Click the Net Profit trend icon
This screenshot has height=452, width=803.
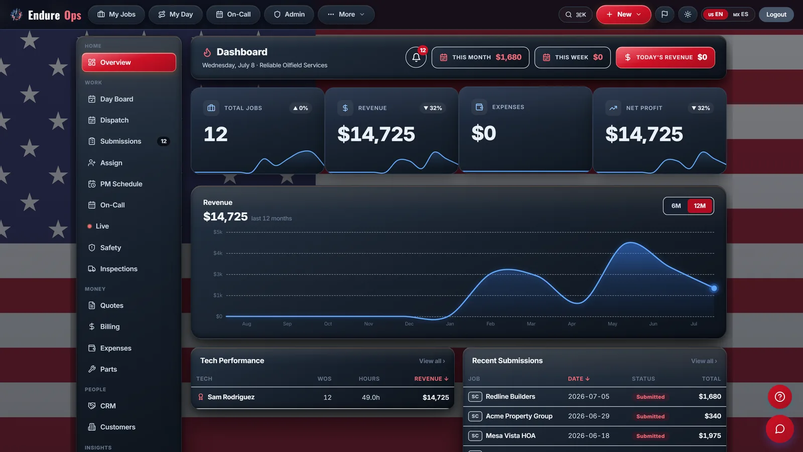tap(613, 108)
